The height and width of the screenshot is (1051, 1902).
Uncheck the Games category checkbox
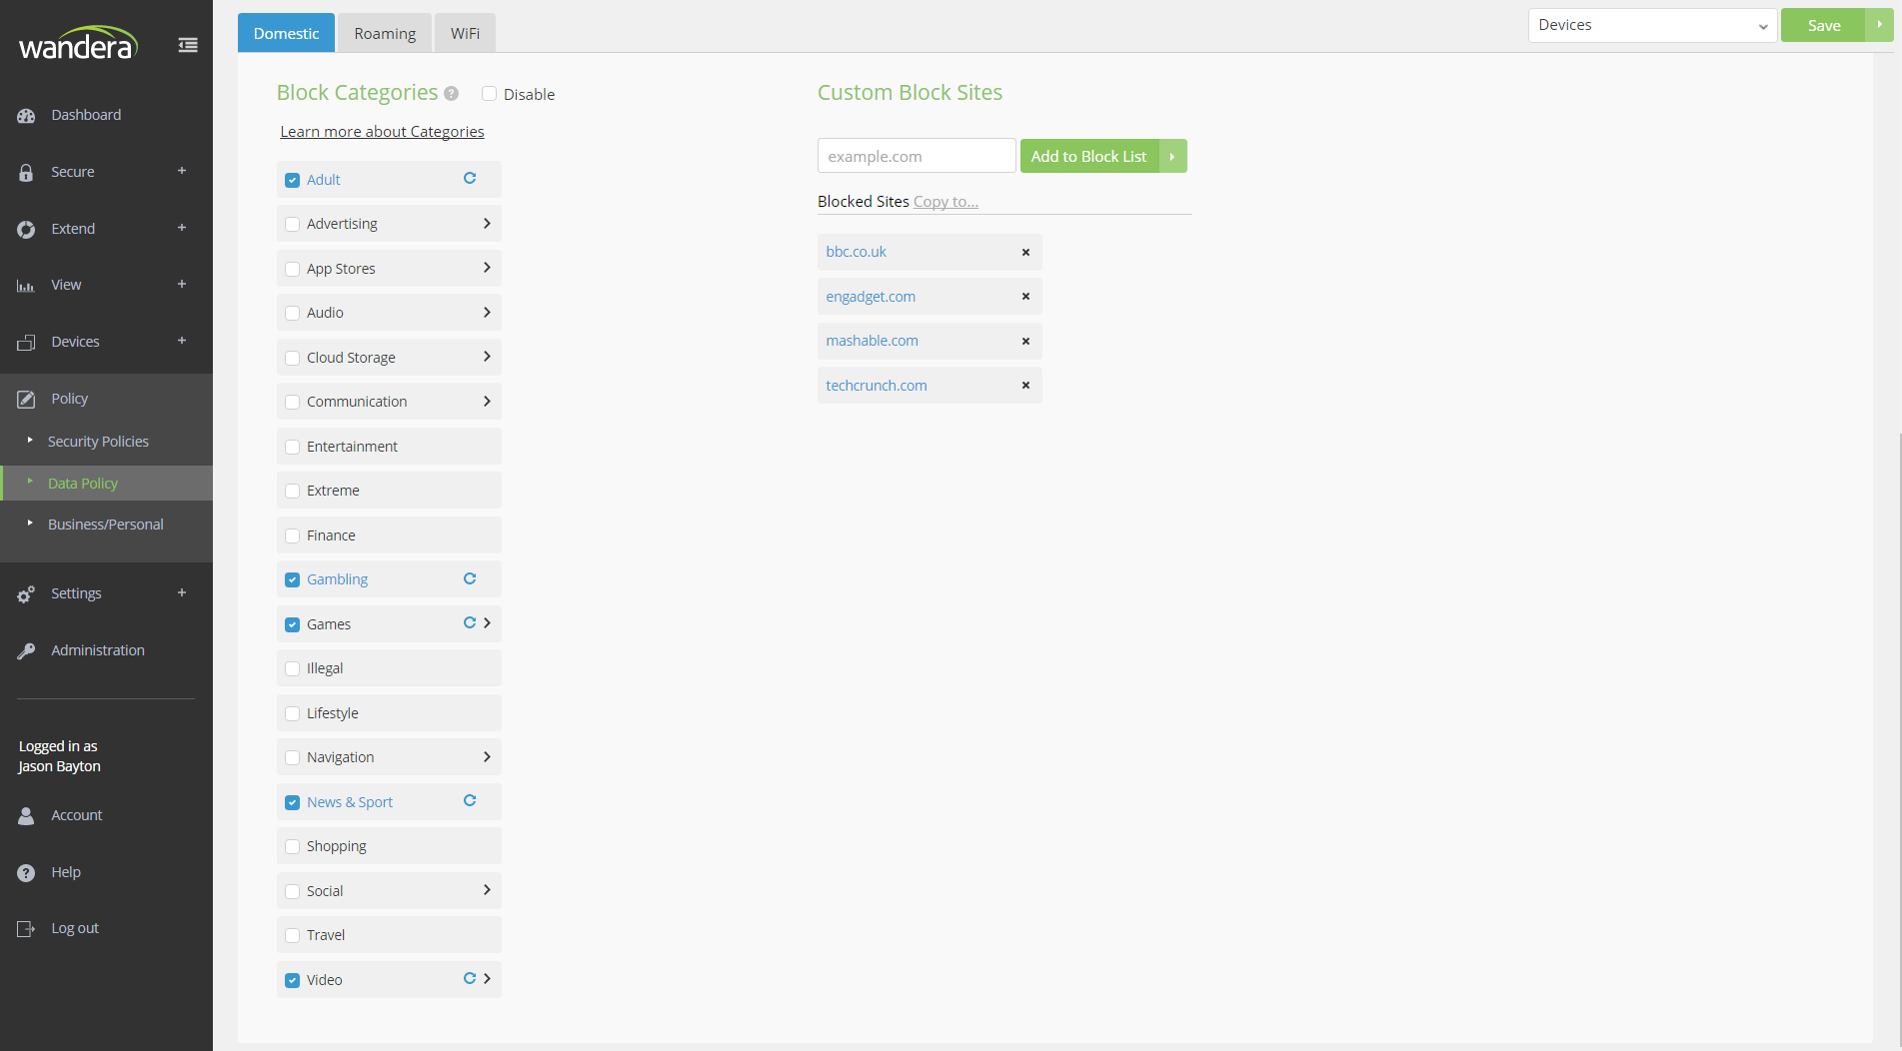[x=293, y=625]
